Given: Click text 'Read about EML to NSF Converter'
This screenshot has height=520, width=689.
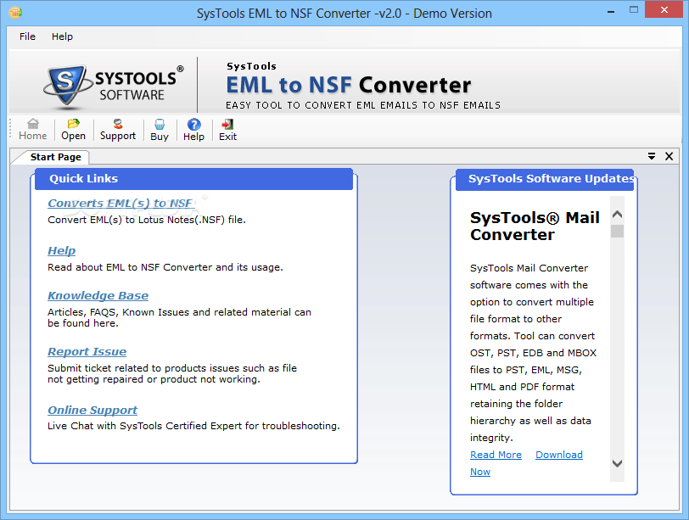Looking at the screenshot, I should [x=130, y=267].
